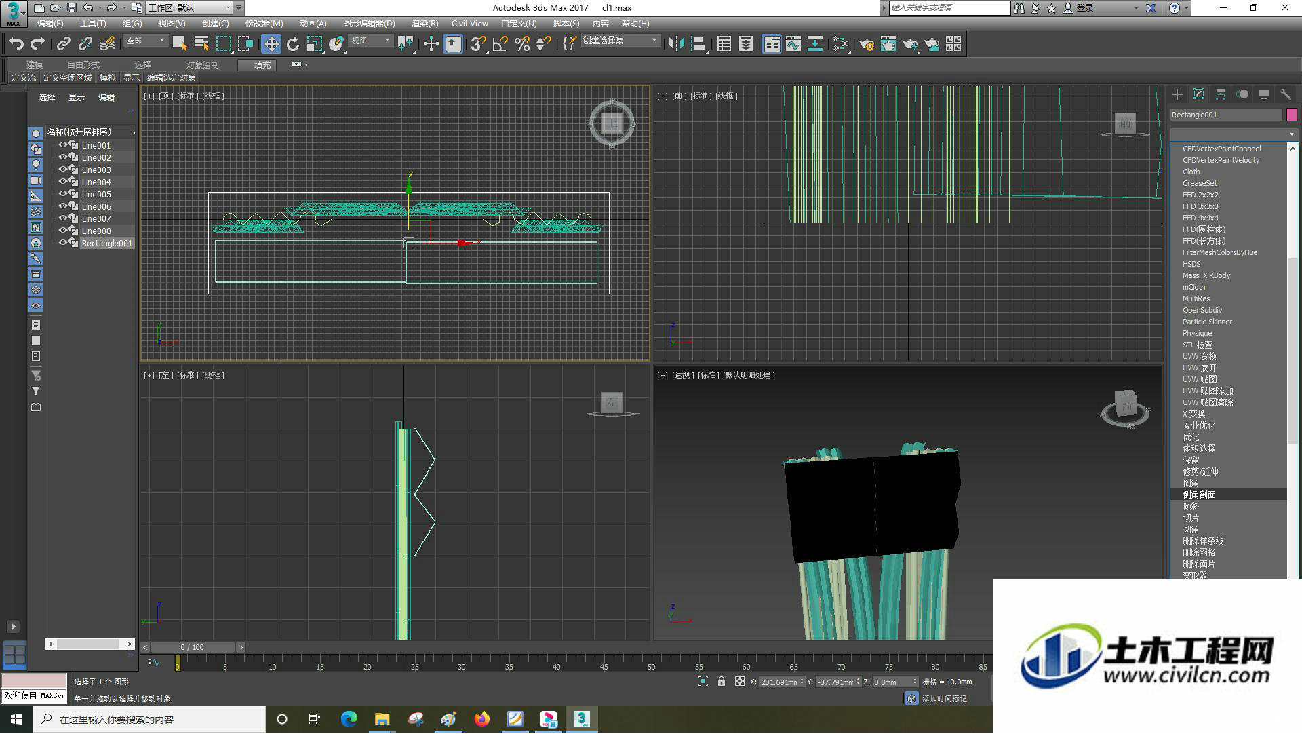1302x734 pixels.
Task: Choose the UVW Map modifier entry
Action: tap(1200, 379)
